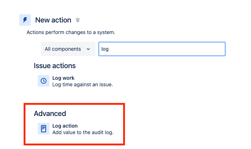
Task: Focus the component search field containing log
Action: 162,49
